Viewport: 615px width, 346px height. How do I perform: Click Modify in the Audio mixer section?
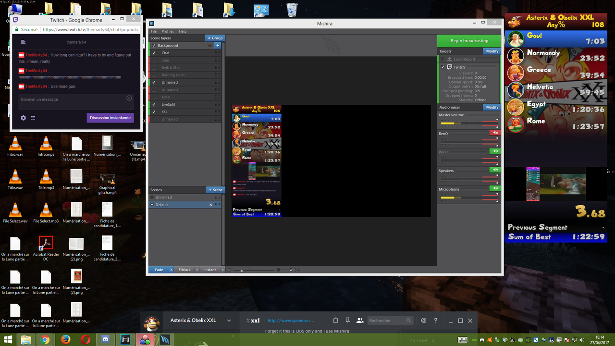pos(492,107)
